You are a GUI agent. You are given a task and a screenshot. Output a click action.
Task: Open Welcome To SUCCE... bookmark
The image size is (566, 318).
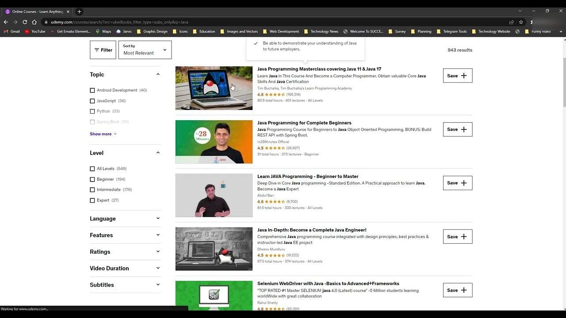coord(363,31)
